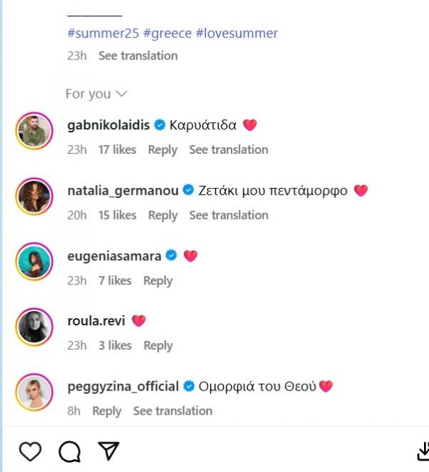Click the #summer25 hashtag
This screenshot has width=429, height=472.
[102, 34]
